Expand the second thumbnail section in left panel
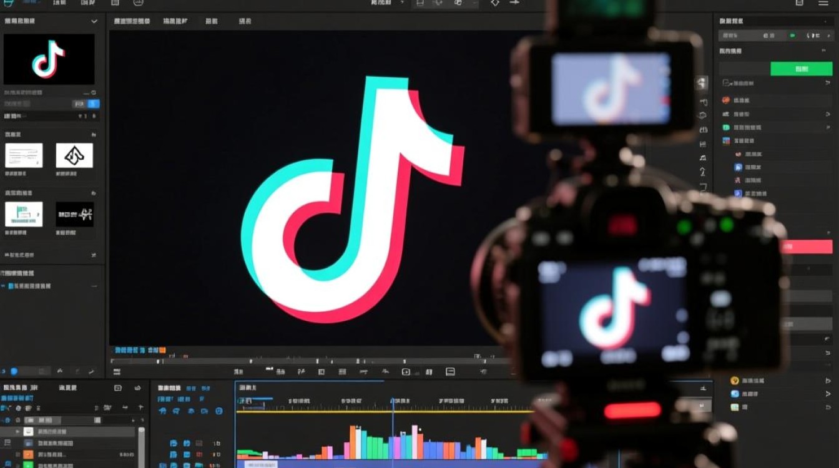839x468 pixels. pyautogui.click(x=94, y=193)
